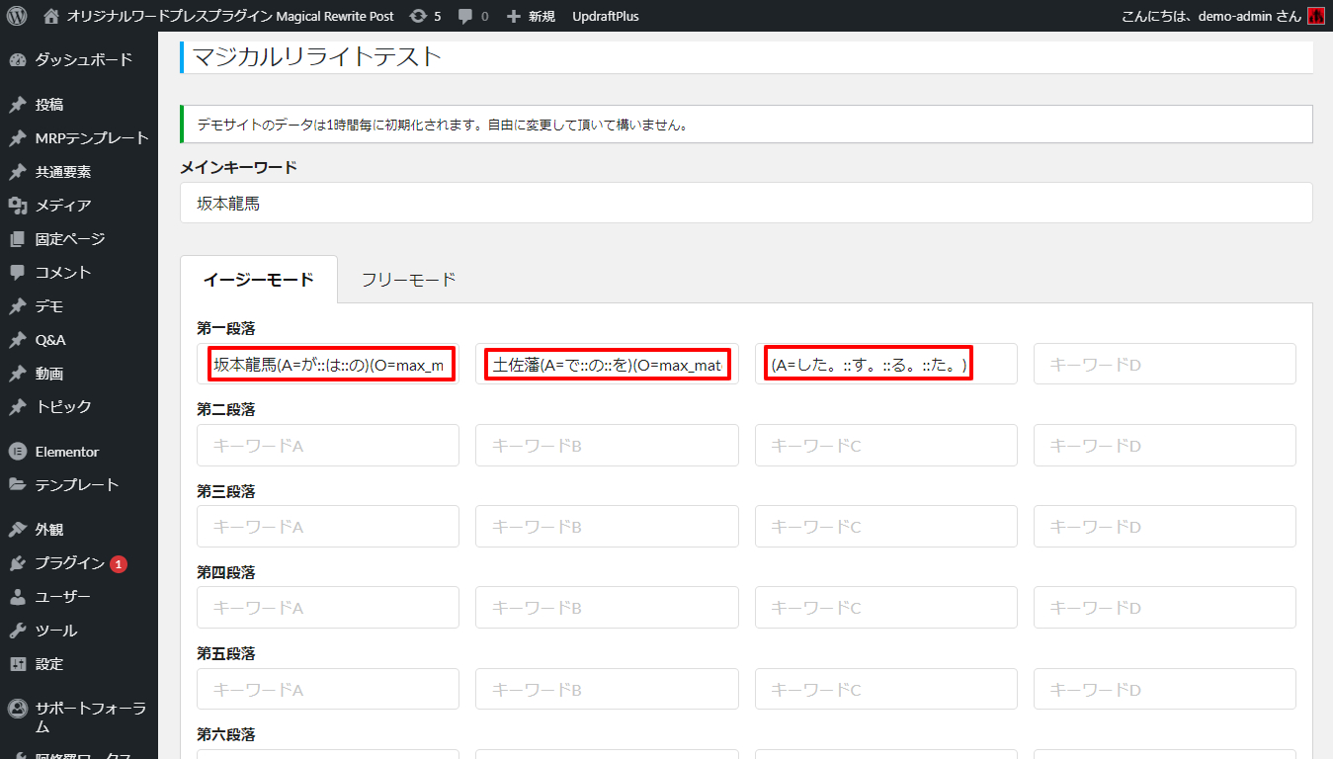Open the updates icon showing 5
The height and width of the screenshot is (759, 1333).
tap(418, 16)
